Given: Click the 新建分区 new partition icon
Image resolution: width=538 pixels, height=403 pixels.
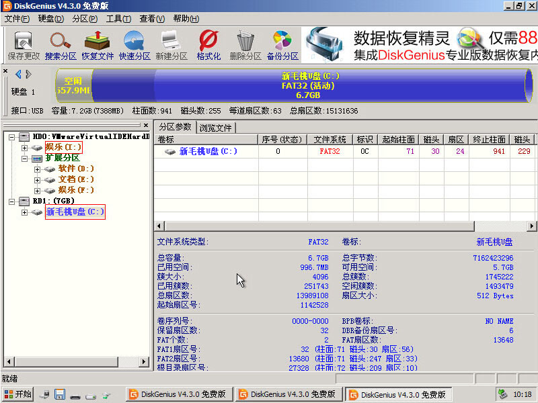Looking at the screenshot, I should coord(171,45).
